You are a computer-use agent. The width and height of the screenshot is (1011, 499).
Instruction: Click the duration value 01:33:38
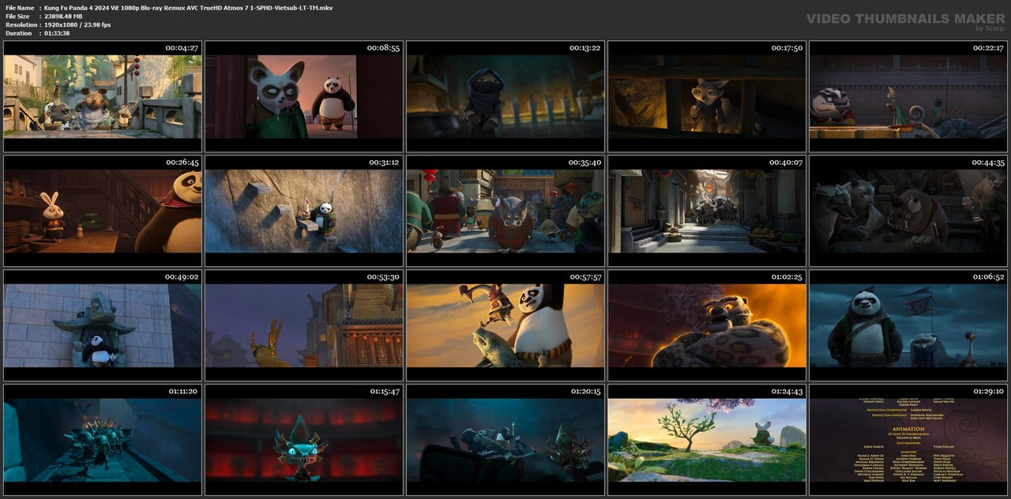(x=57, y=33)
